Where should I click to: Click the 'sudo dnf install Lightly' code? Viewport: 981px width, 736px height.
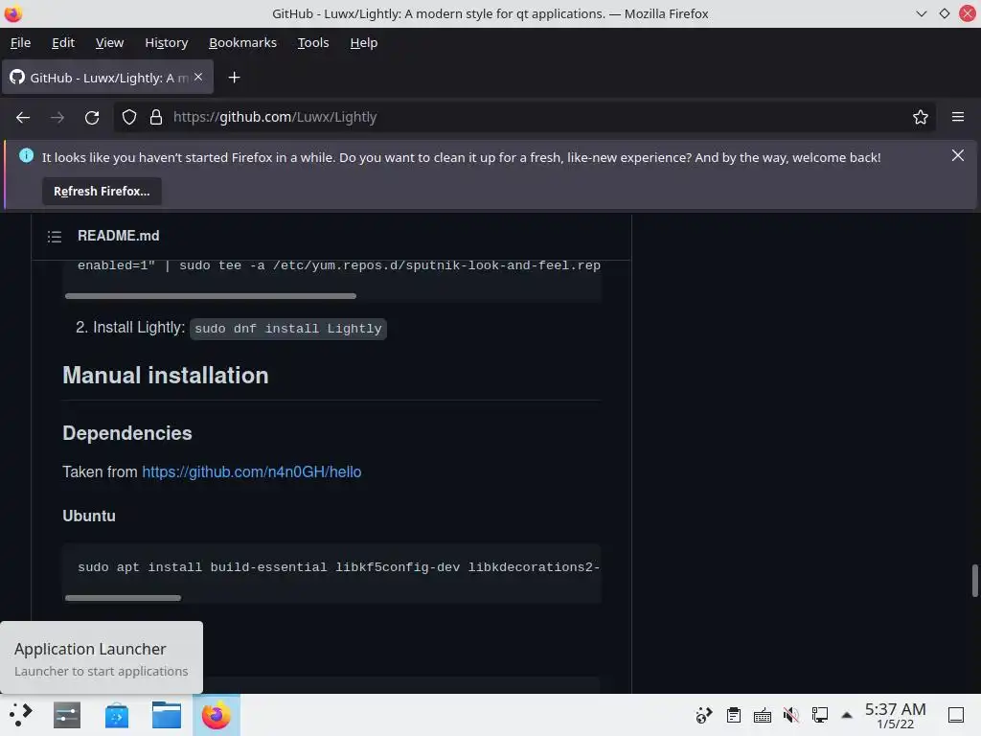point(287,329)
